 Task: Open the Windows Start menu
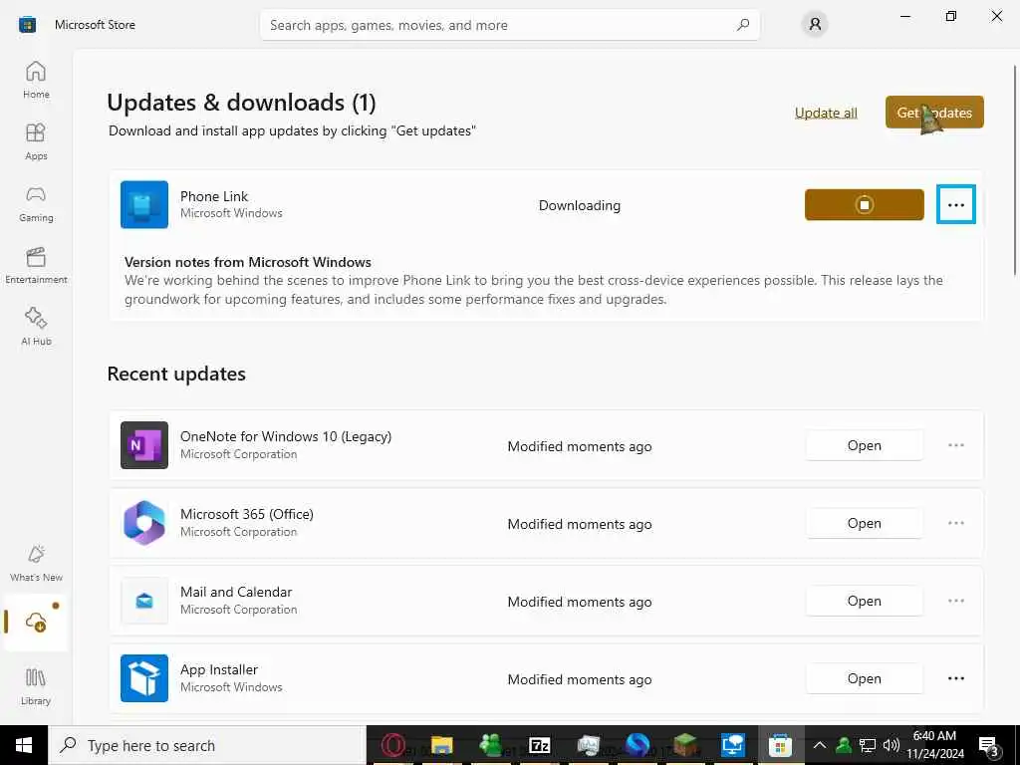[24, 745]
